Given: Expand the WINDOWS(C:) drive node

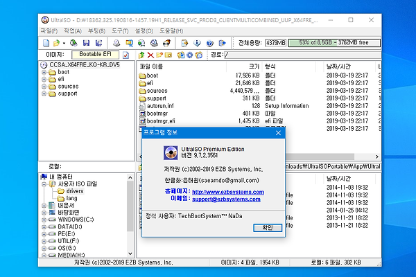Looking at the screenshot, I should tap(44, 220).
